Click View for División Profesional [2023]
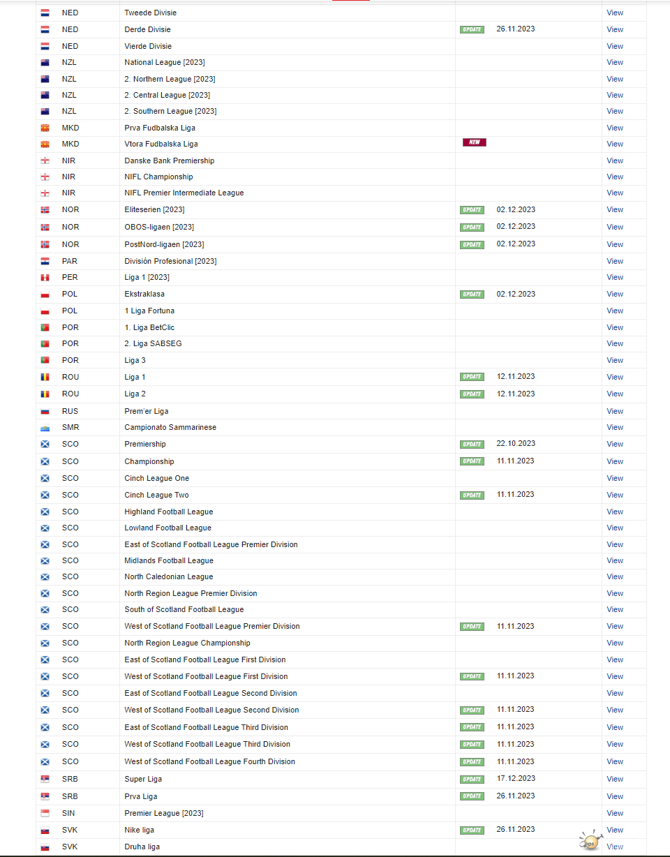The height and width of the screenshot is (857, 670). point(614,261)
